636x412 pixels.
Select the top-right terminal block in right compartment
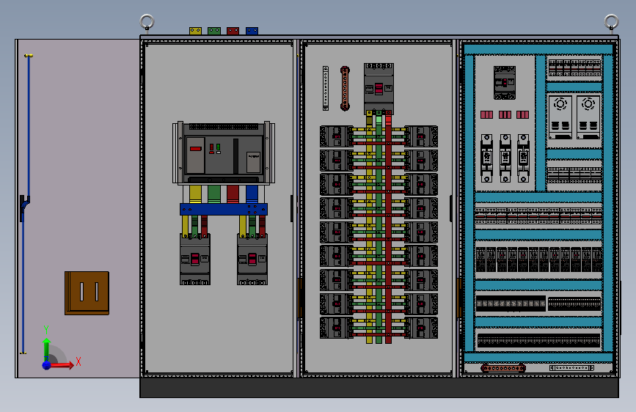[x=574, y=67]
